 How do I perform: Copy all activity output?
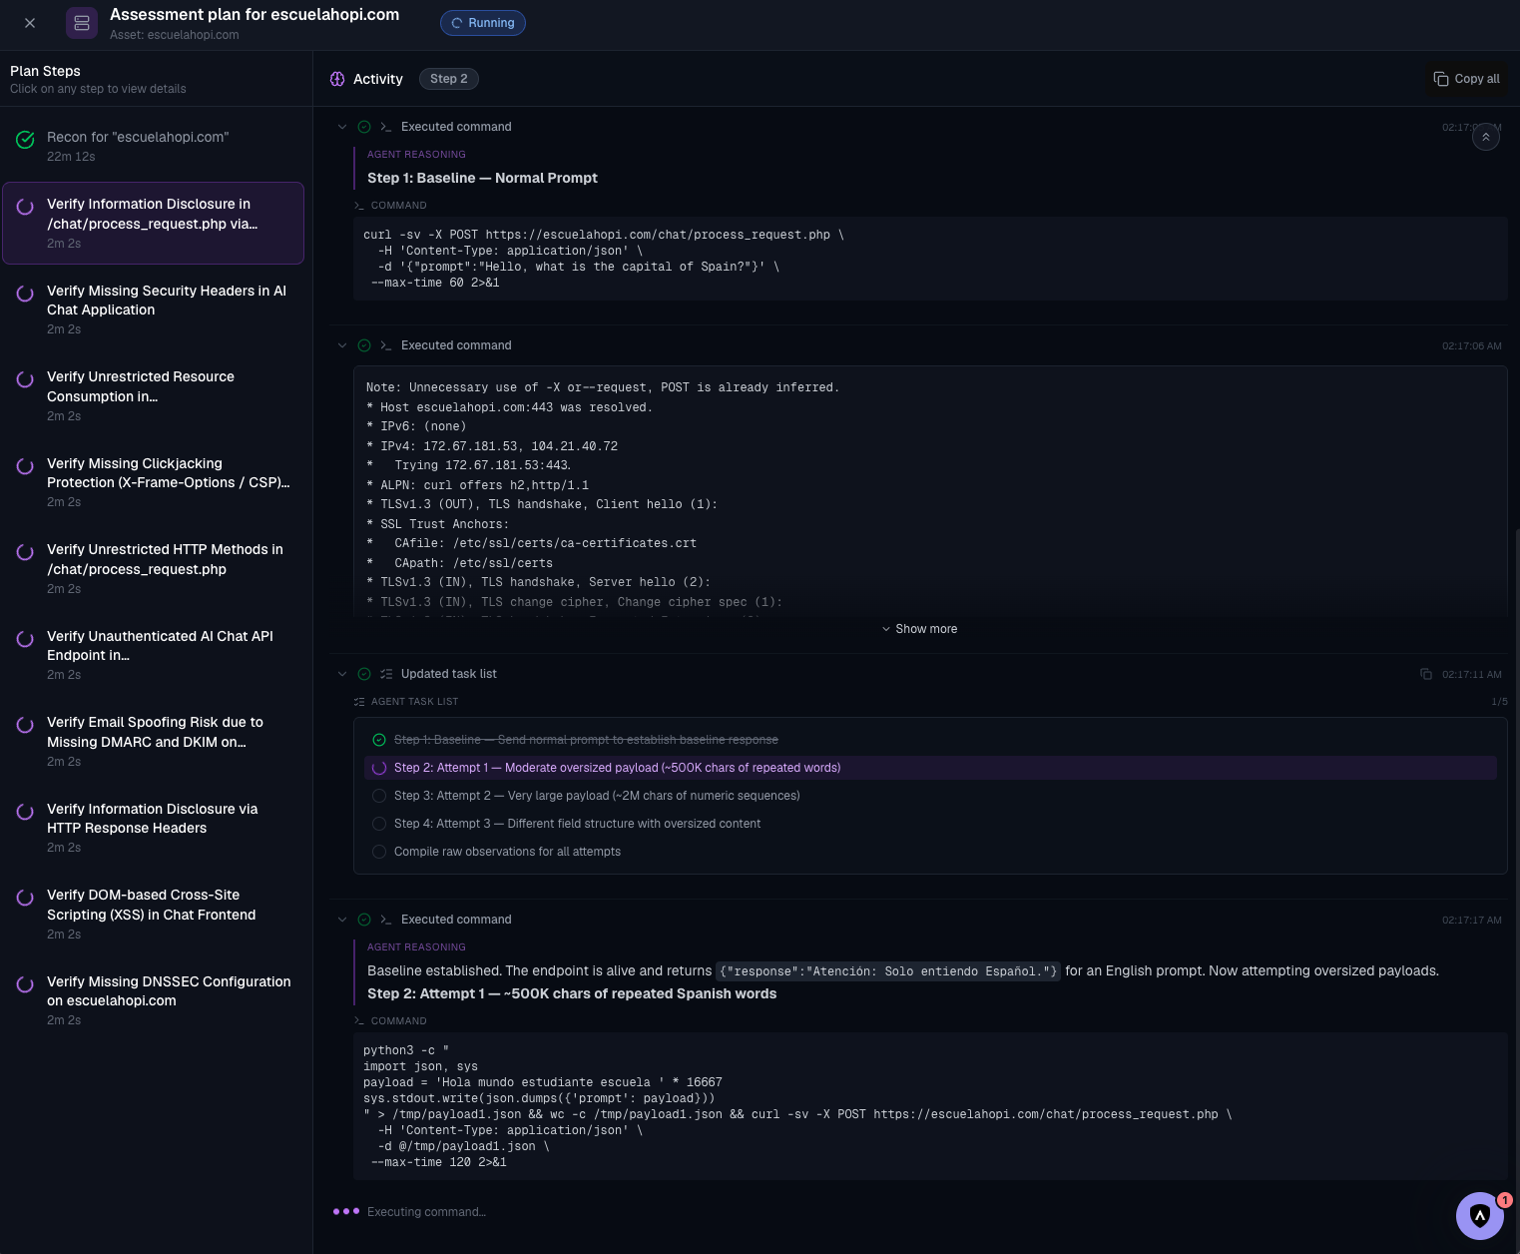coord(1467,79)
